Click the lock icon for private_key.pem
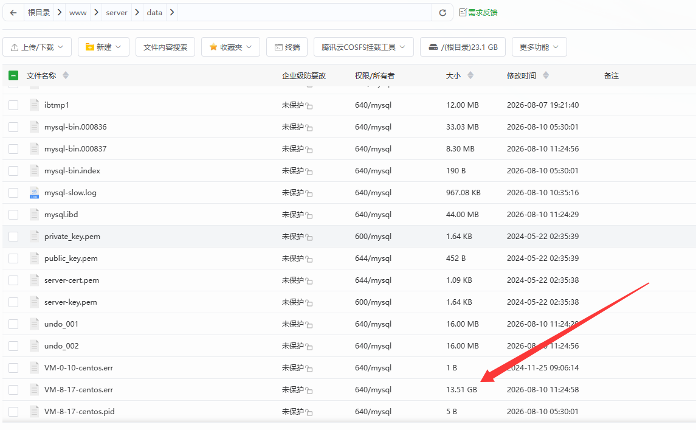The image size is (696, 430). [x=309, y=237]
